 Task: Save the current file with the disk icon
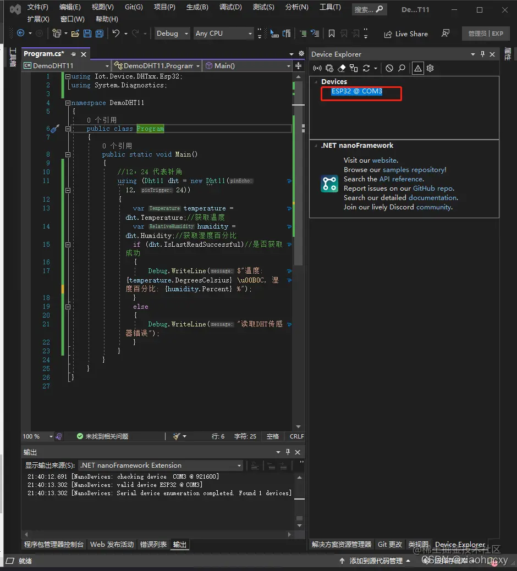pos(87,34)
